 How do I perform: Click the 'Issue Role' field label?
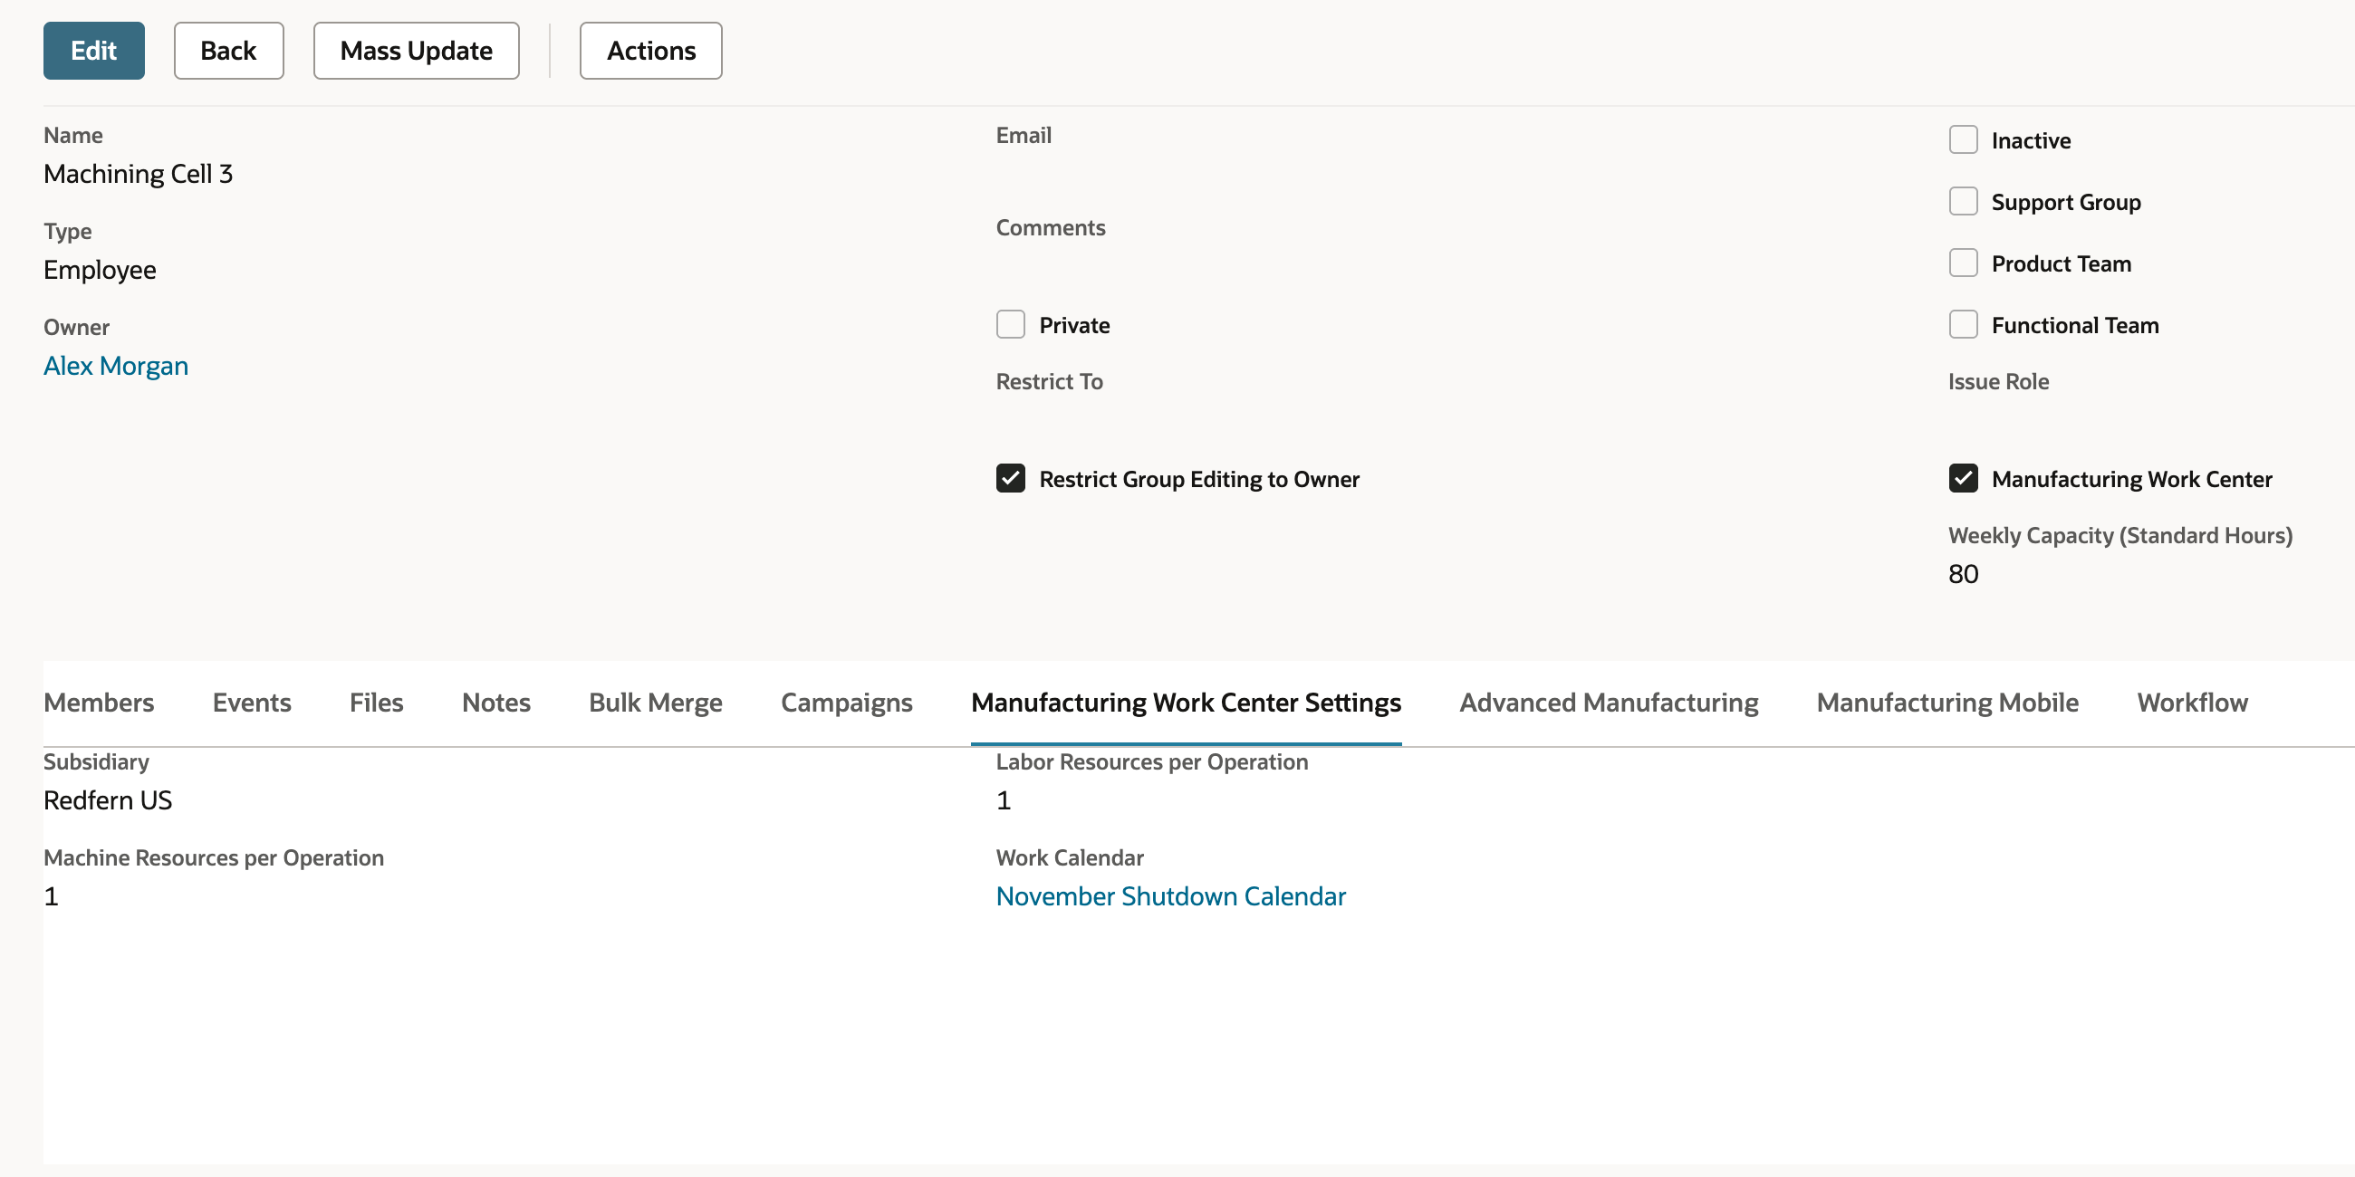[1998, 381]
